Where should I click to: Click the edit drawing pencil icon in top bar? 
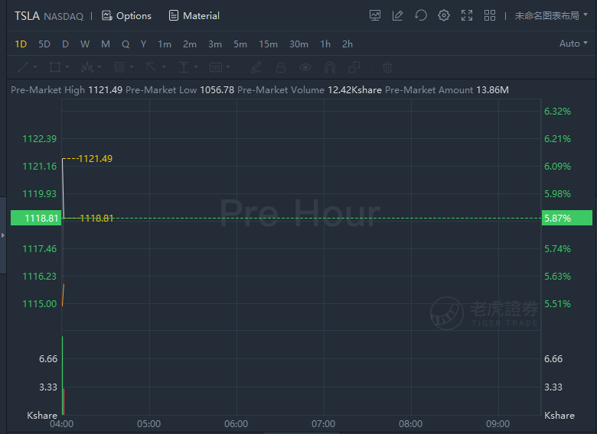coord(397,15)
